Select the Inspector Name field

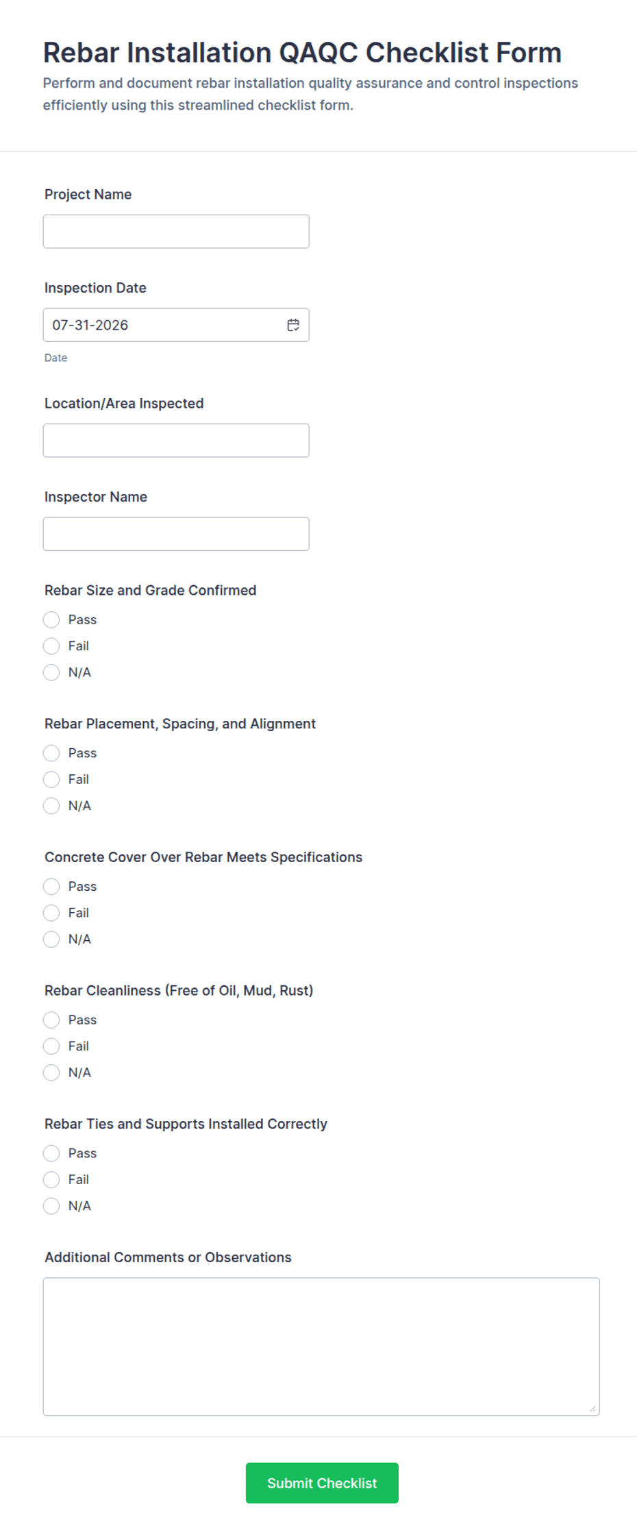tap(176, 534)
